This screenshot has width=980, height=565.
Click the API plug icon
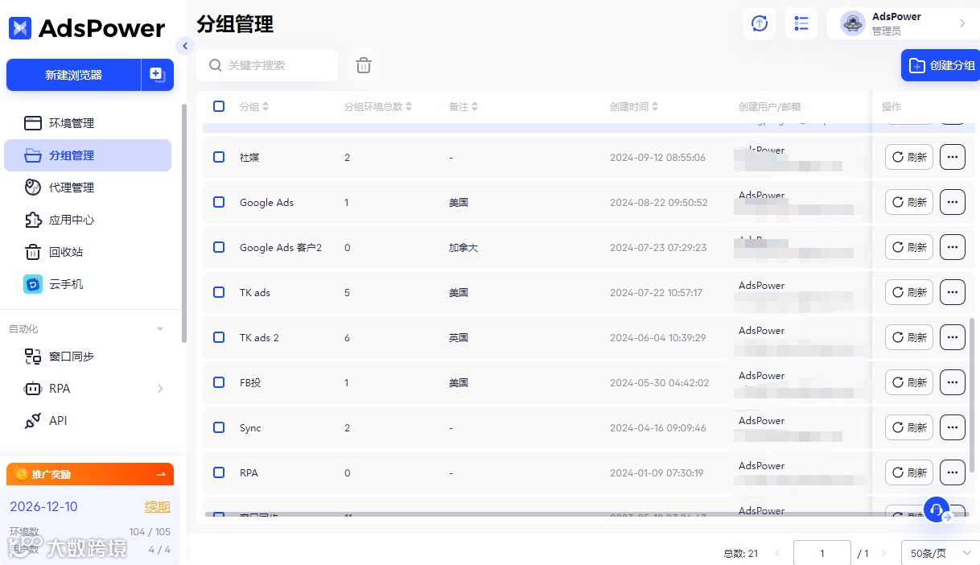click(x=33, y=421)
